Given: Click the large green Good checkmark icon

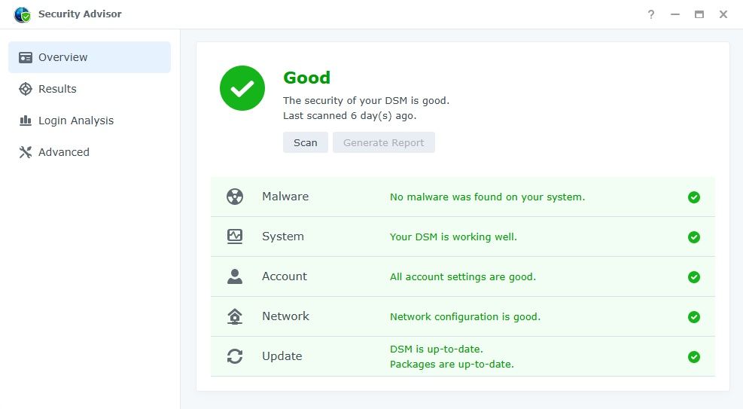Looking at the screenshot, I should coord(242,88).
